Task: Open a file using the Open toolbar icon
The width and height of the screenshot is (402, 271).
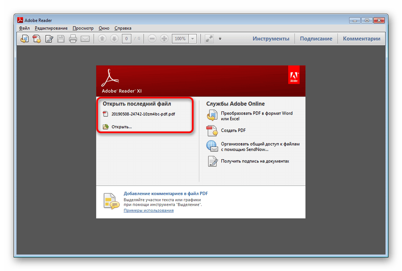Action: coord(24,39)
